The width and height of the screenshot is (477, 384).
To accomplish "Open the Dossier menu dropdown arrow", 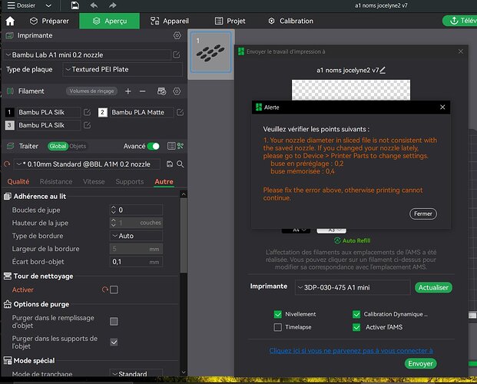I will (48, 5).
